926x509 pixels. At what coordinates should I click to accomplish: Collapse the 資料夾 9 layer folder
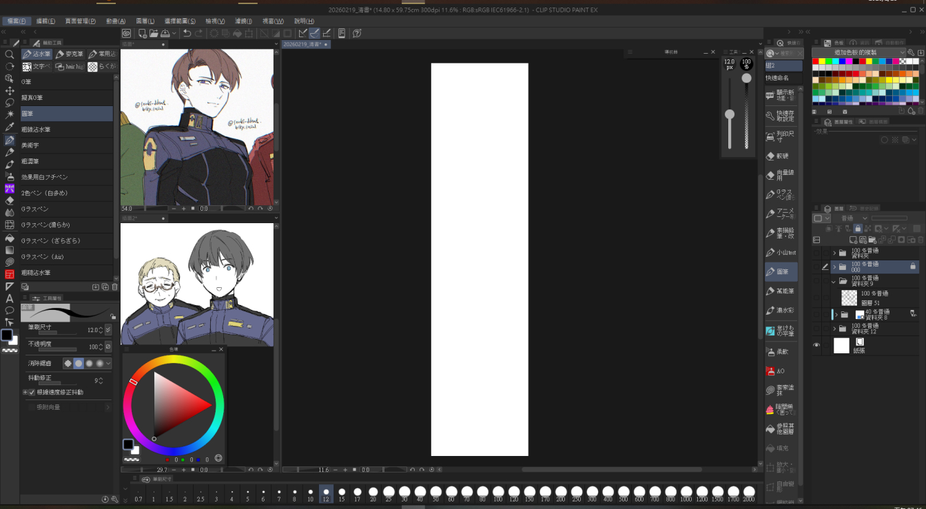(x=834, y=282)
